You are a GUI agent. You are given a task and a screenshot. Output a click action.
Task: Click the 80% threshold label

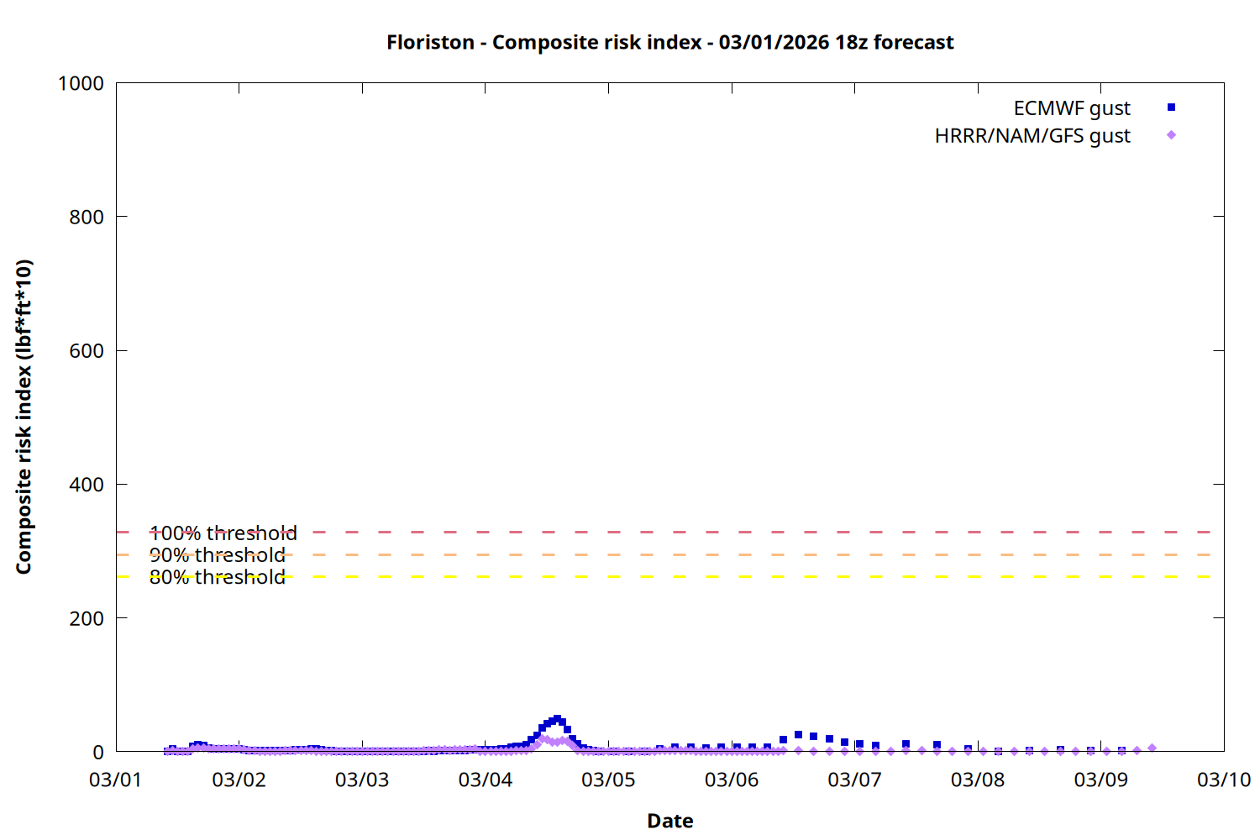pyautogui.click(x=217, y=577)
